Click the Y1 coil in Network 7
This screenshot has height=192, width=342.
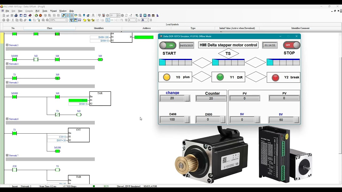coord(57,170)
